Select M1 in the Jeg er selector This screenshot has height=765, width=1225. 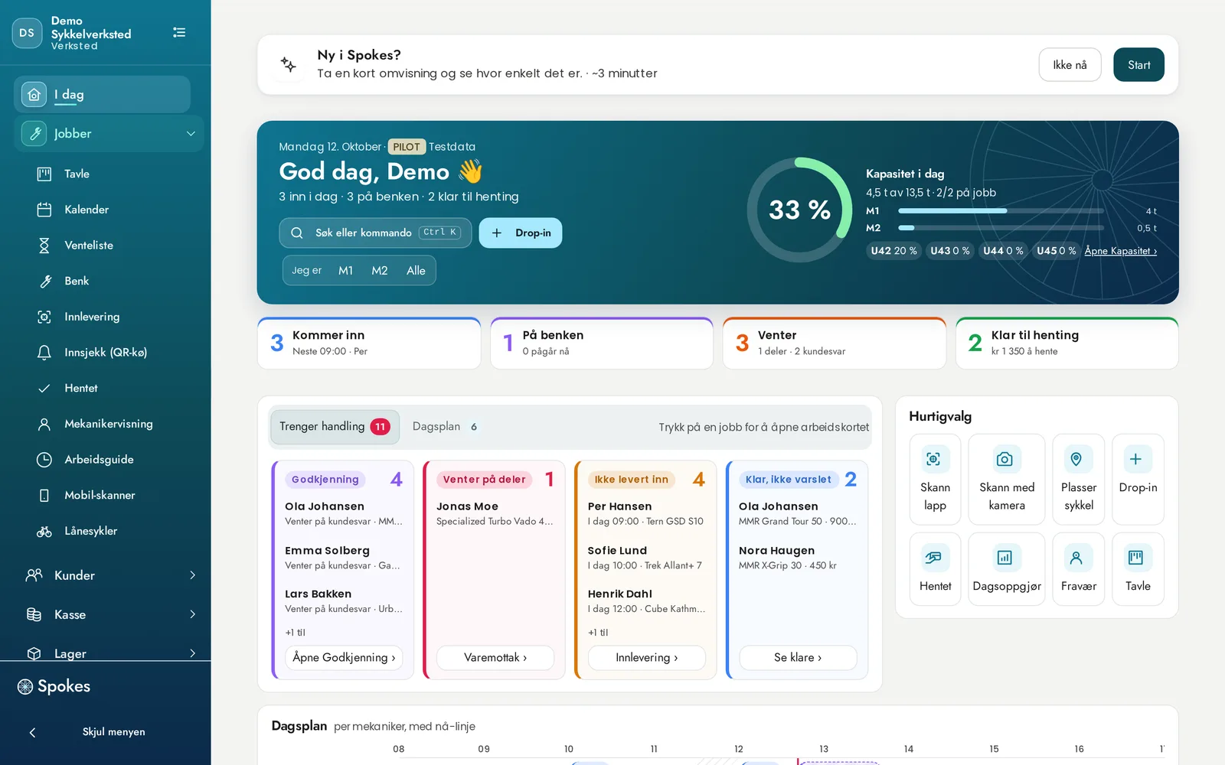click(346, 271)
